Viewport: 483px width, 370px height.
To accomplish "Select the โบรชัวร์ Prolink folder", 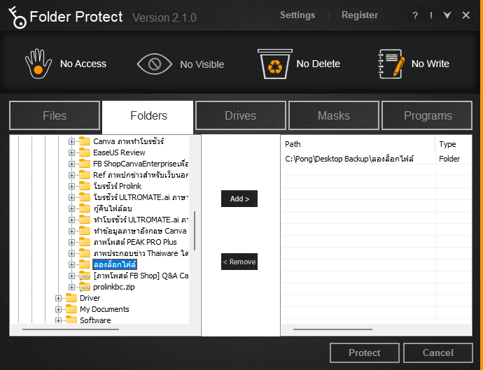I will 117,186.
